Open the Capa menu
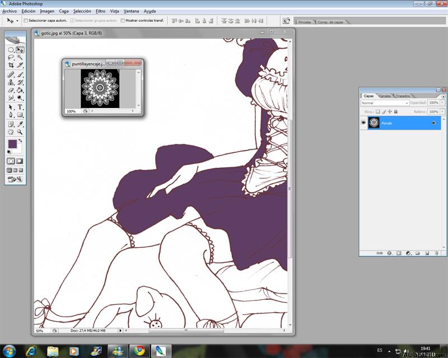Image resolution: width=448 pixels, height=358 pixels. tap(64, 11)
